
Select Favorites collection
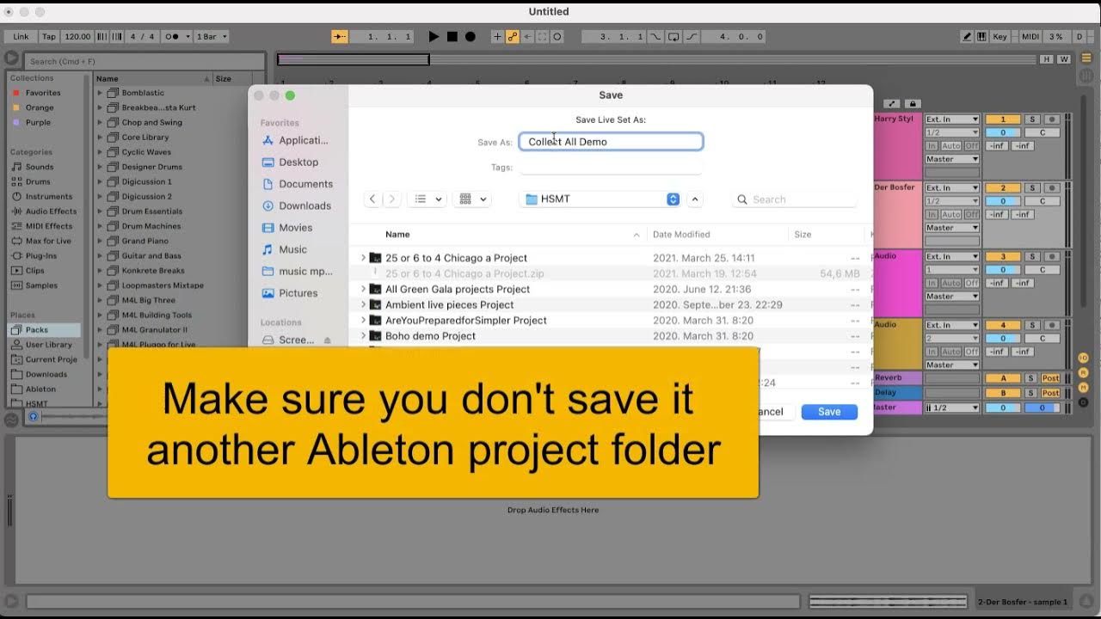[43, 93]
